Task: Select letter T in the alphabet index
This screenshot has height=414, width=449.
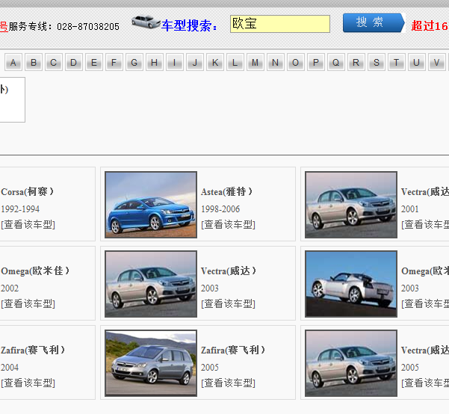Action: click(397, 62)
